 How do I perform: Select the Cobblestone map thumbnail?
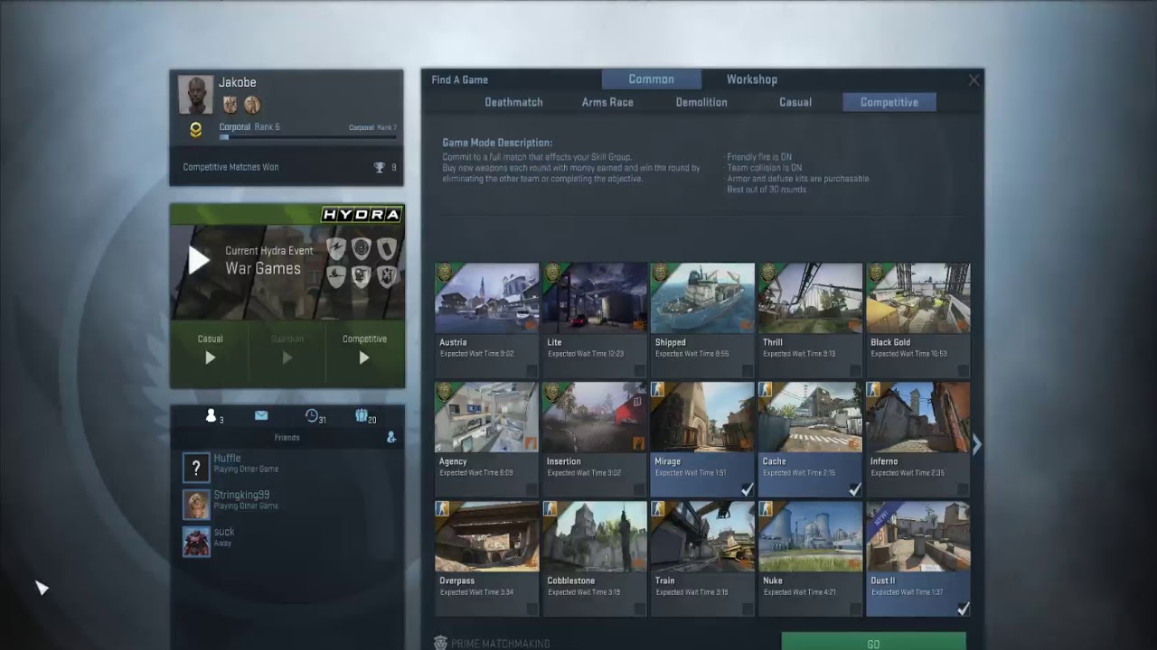pos(595,536)
